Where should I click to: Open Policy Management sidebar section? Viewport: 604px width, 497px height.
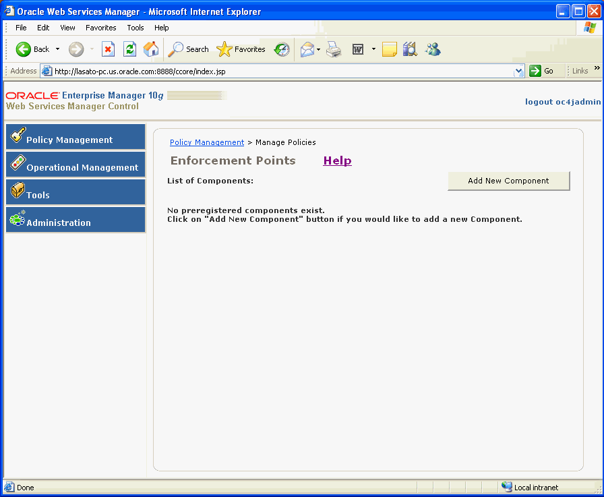pos(75,137)
